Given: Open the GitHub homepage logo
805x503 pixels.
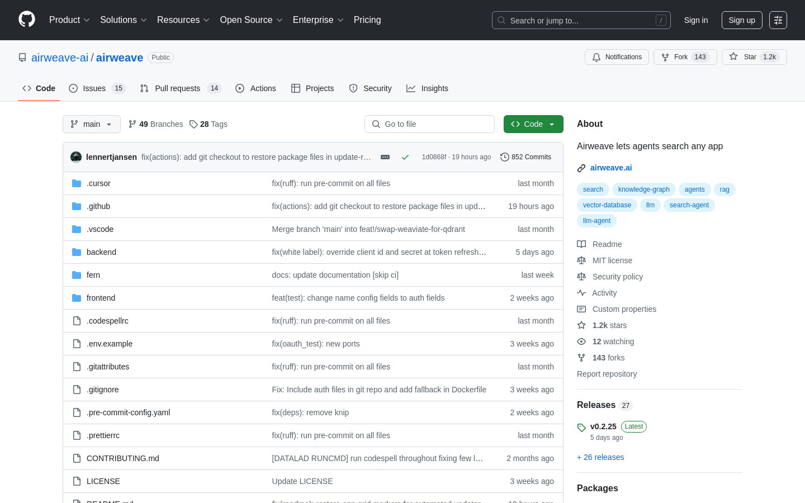Looking at the screenshot, I should click(x=27, y=20).
